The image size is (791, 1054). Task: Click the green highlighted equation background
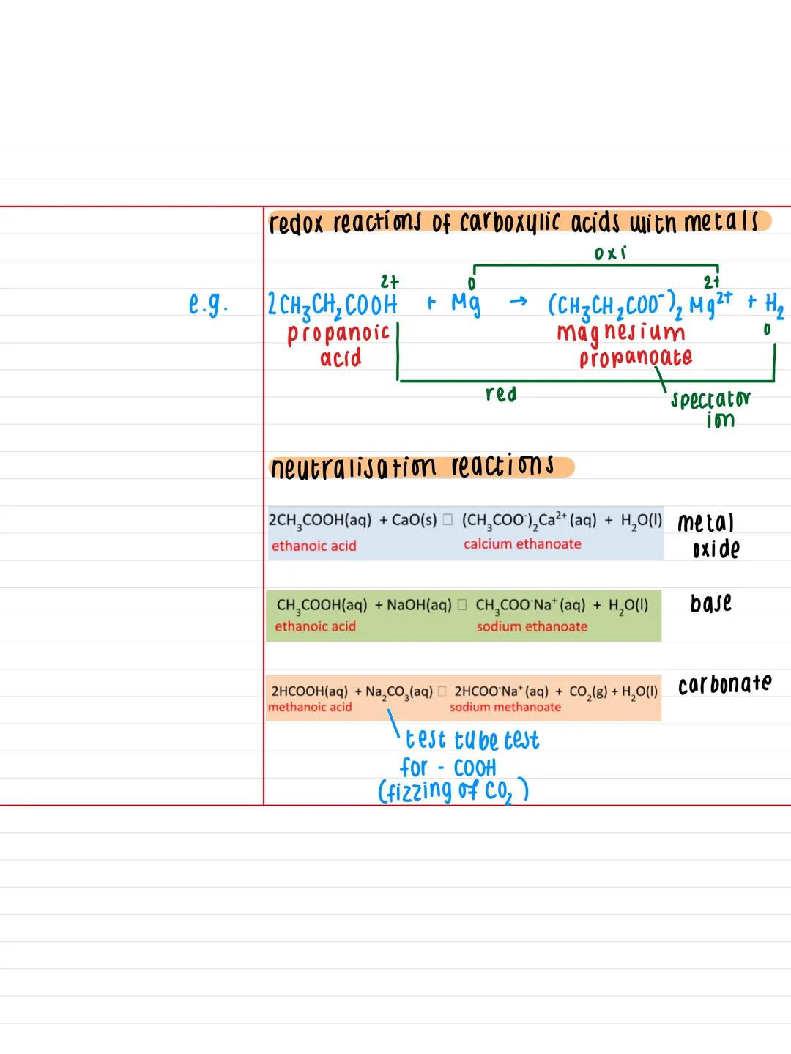464,615
